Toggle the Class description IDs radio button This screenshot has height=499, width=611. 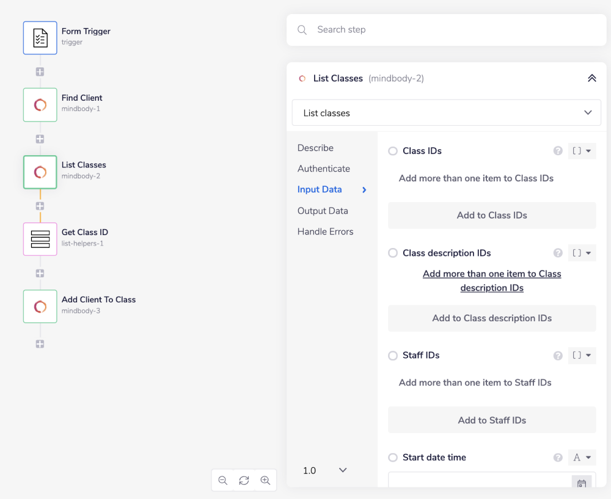(393, 253)
